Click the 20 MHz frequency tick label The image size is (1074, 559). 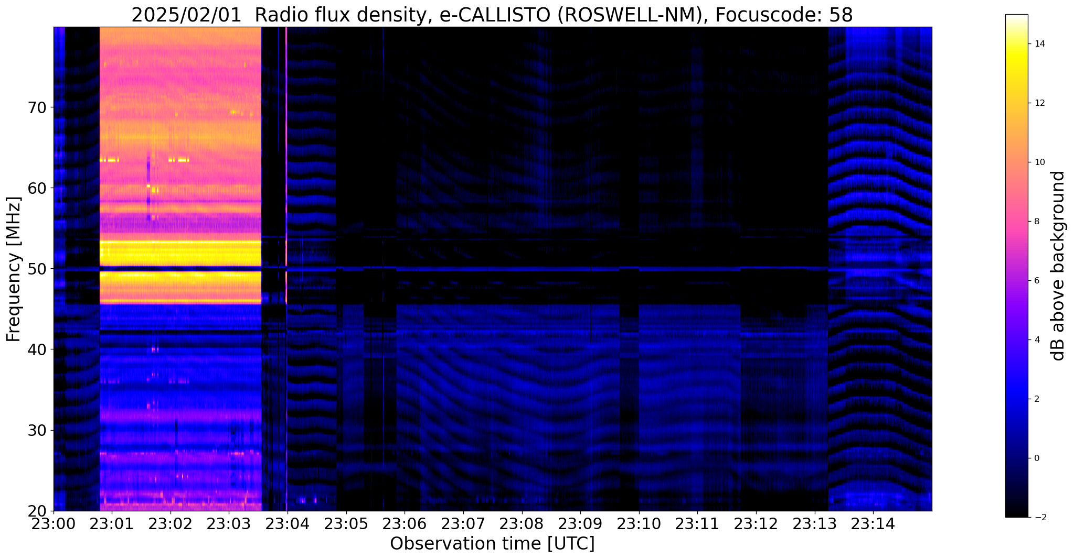click(x=38, y=511)
